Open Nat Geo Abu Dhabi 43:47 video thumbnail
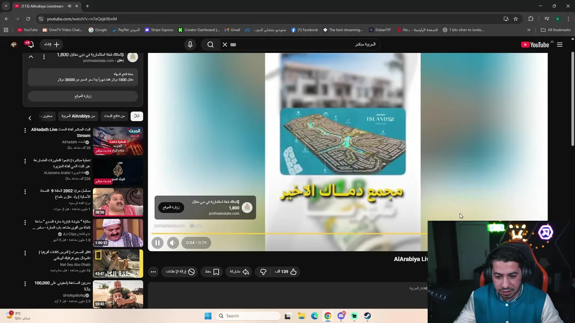This screenshot has width=575, height=323. pos(118,263)
